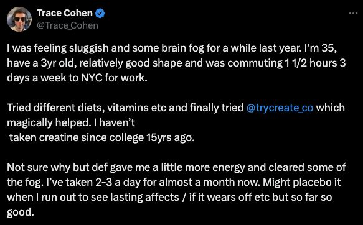
Task: Open the @Trace_Cohen handle link
Action: [67, 25]
